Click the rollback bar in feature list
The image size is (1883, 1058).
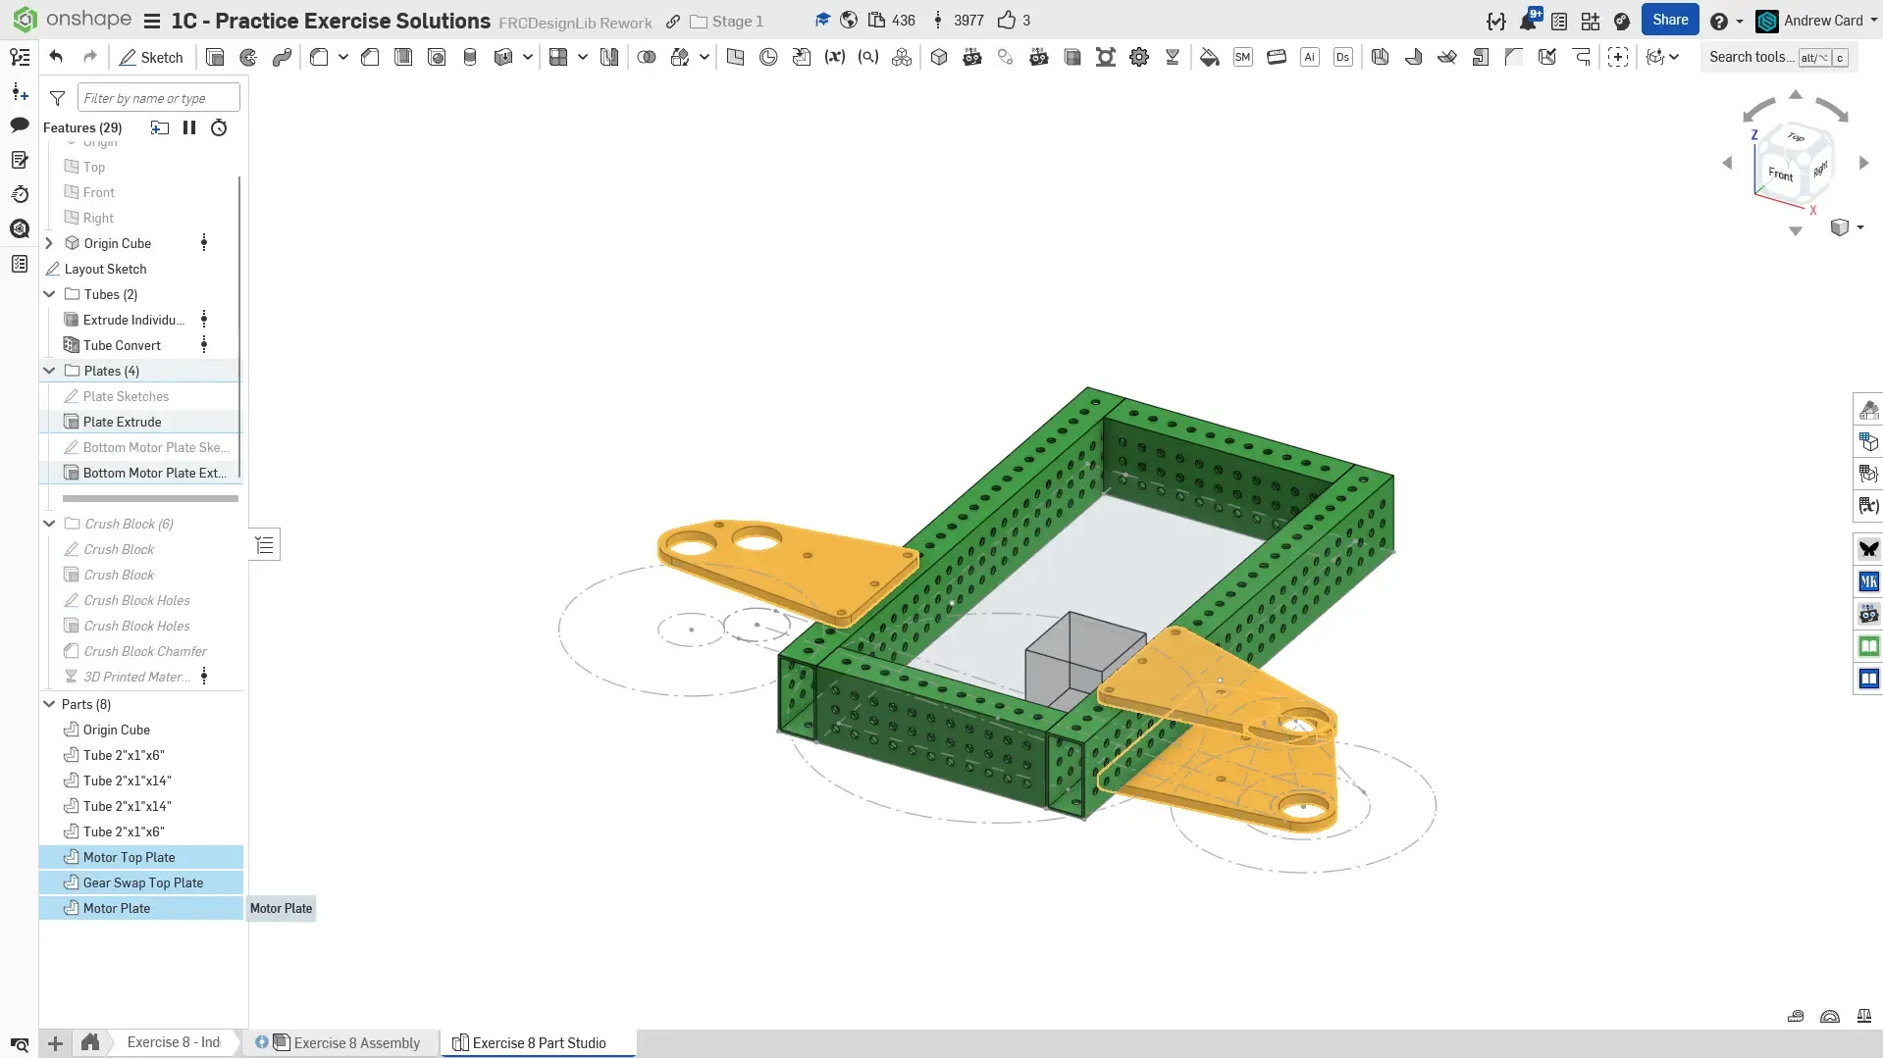click(150, 498)
